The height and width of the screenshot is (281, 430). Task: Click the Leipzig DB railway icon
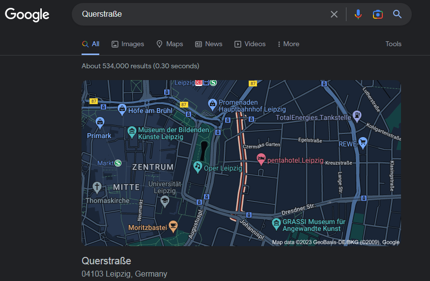(x=199, y=82)
